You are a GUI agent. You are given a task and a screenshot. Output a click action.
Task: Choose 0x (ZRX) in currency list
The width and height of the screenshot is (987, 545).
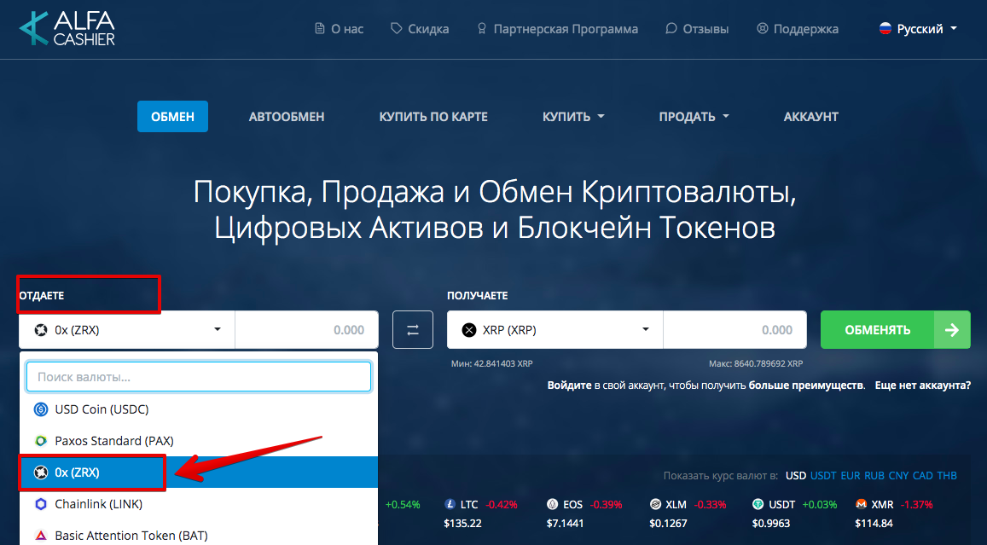198,472
